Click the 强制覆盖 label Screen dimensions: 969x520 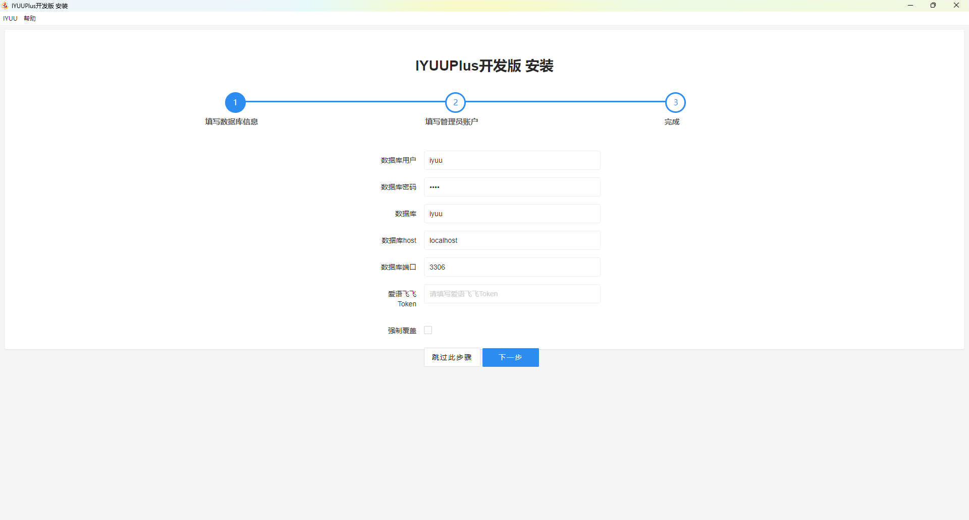point(402,331)
